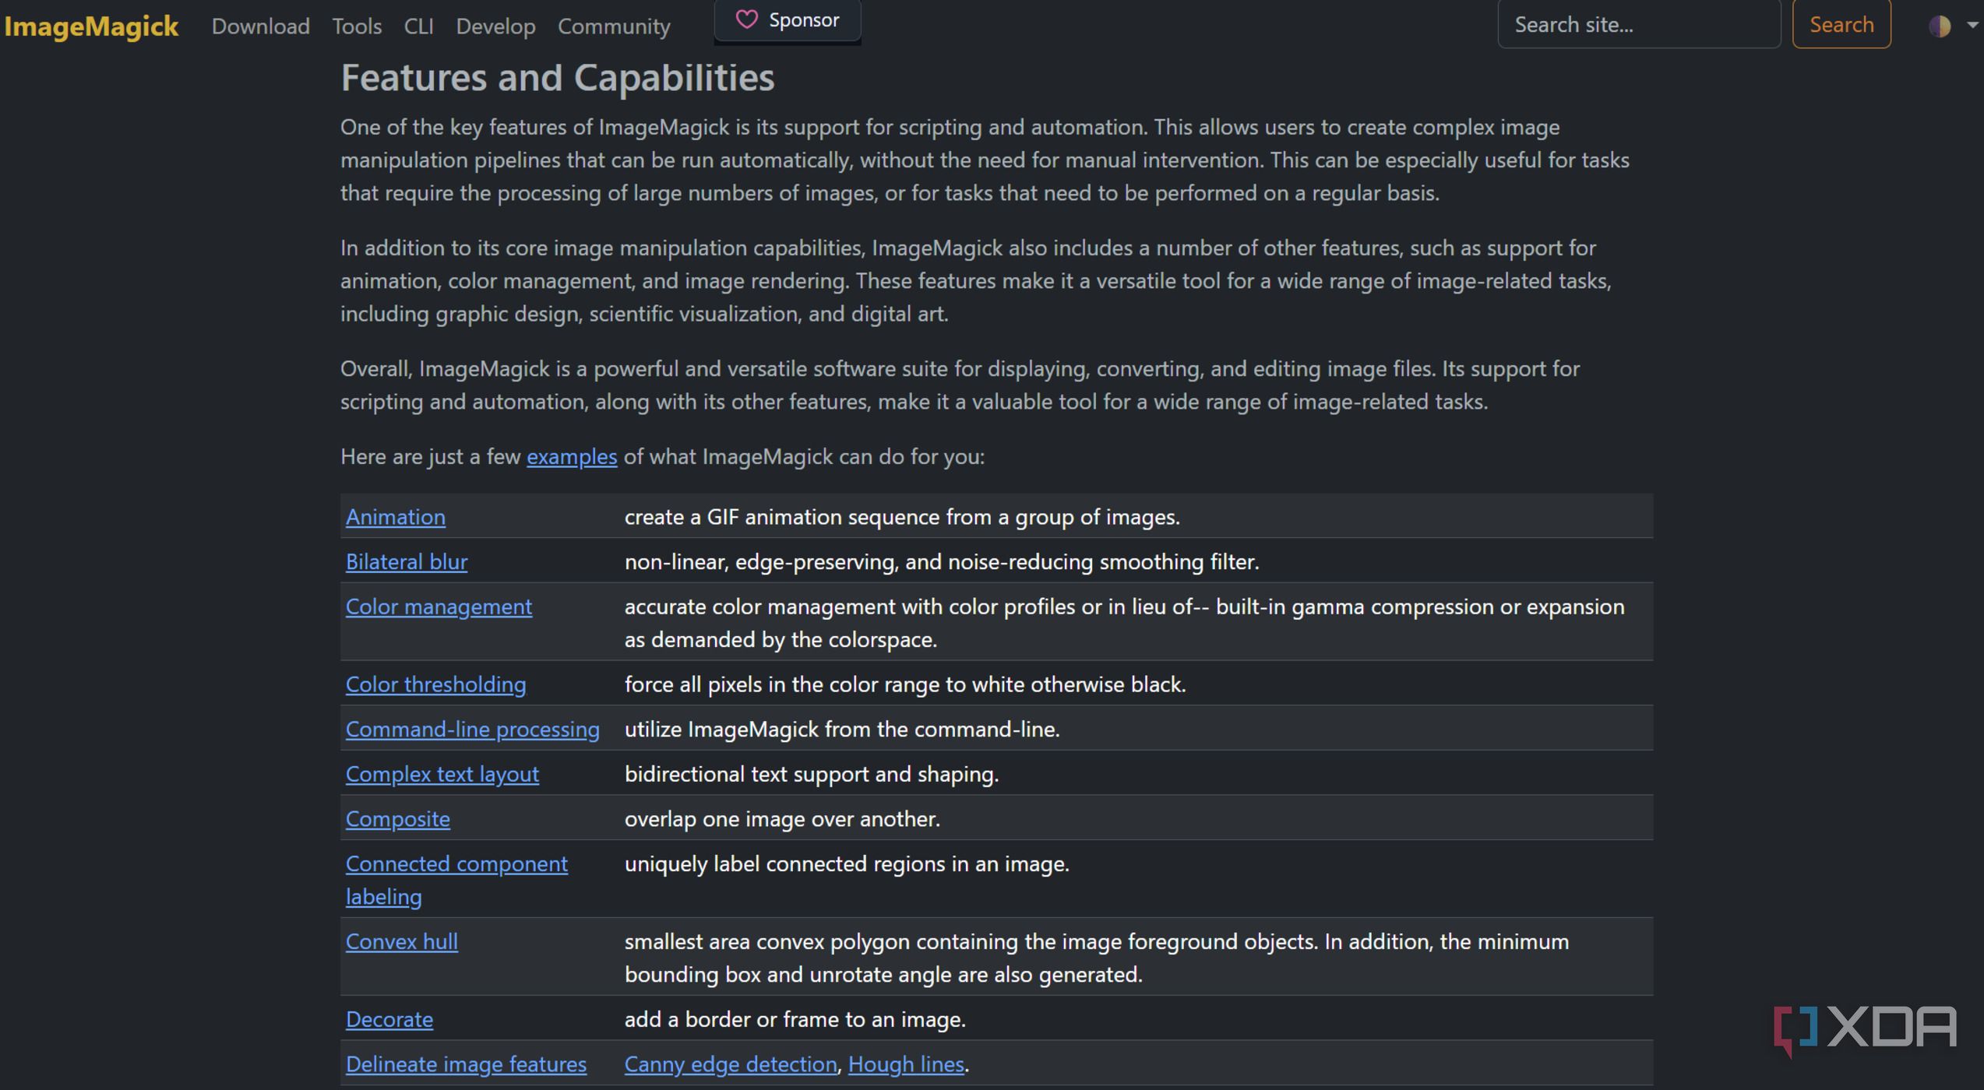Screen dimensions: 1984x1090
Task: Open the Bilateral blur link
Action: click(x=406, y=562)
